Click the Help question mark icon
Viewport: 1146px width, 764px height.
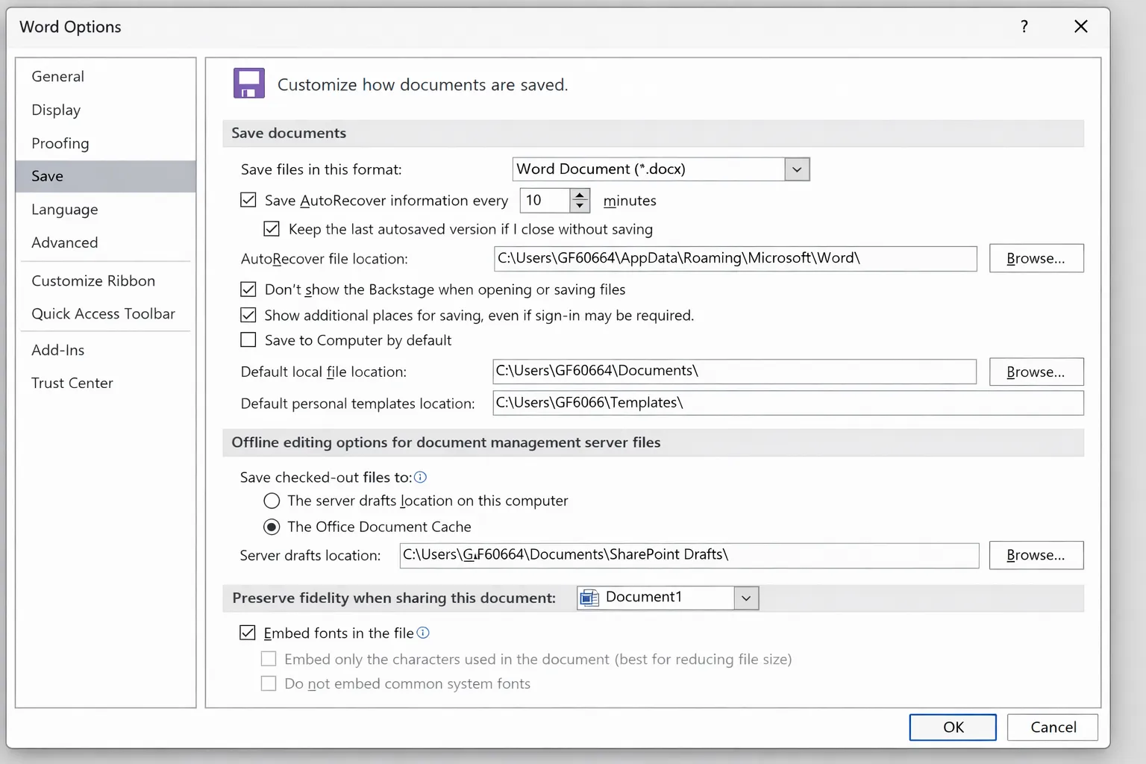(1024, 26)
